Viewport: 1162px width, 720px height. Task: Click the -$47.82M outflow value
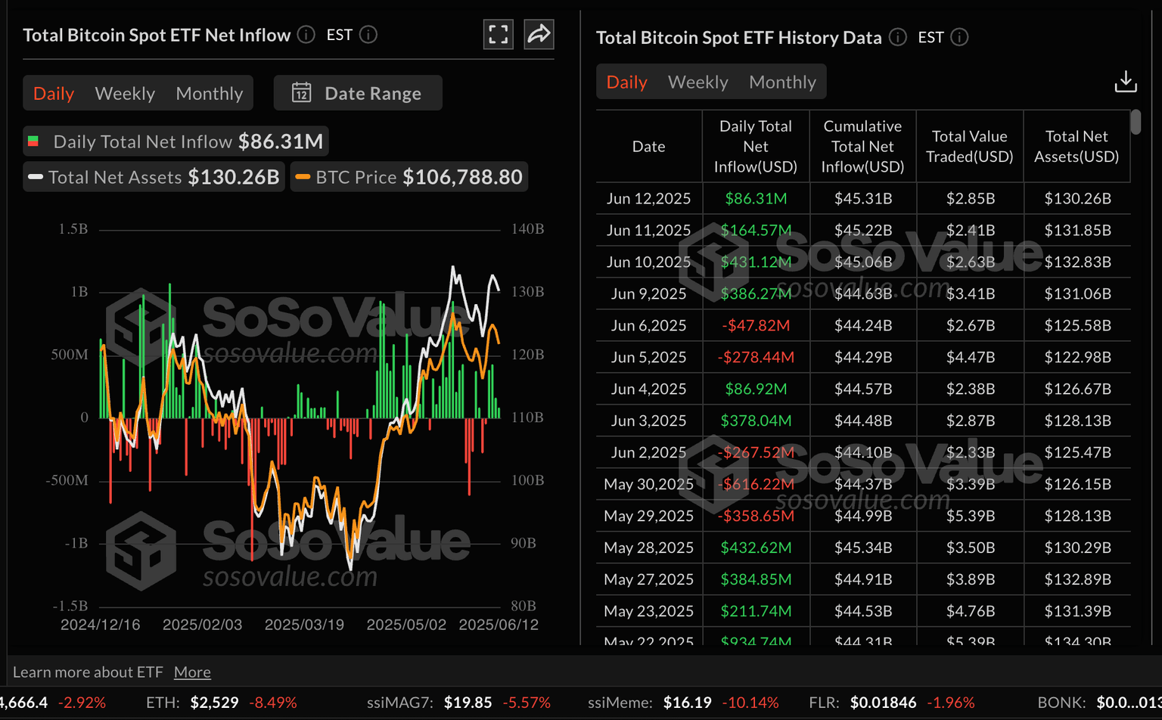(756, 325)
